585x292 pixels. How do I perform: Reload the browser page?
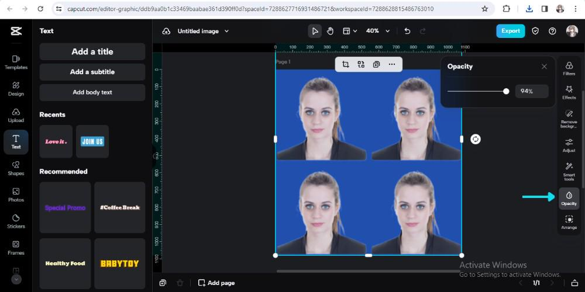(x=40, y=9)
